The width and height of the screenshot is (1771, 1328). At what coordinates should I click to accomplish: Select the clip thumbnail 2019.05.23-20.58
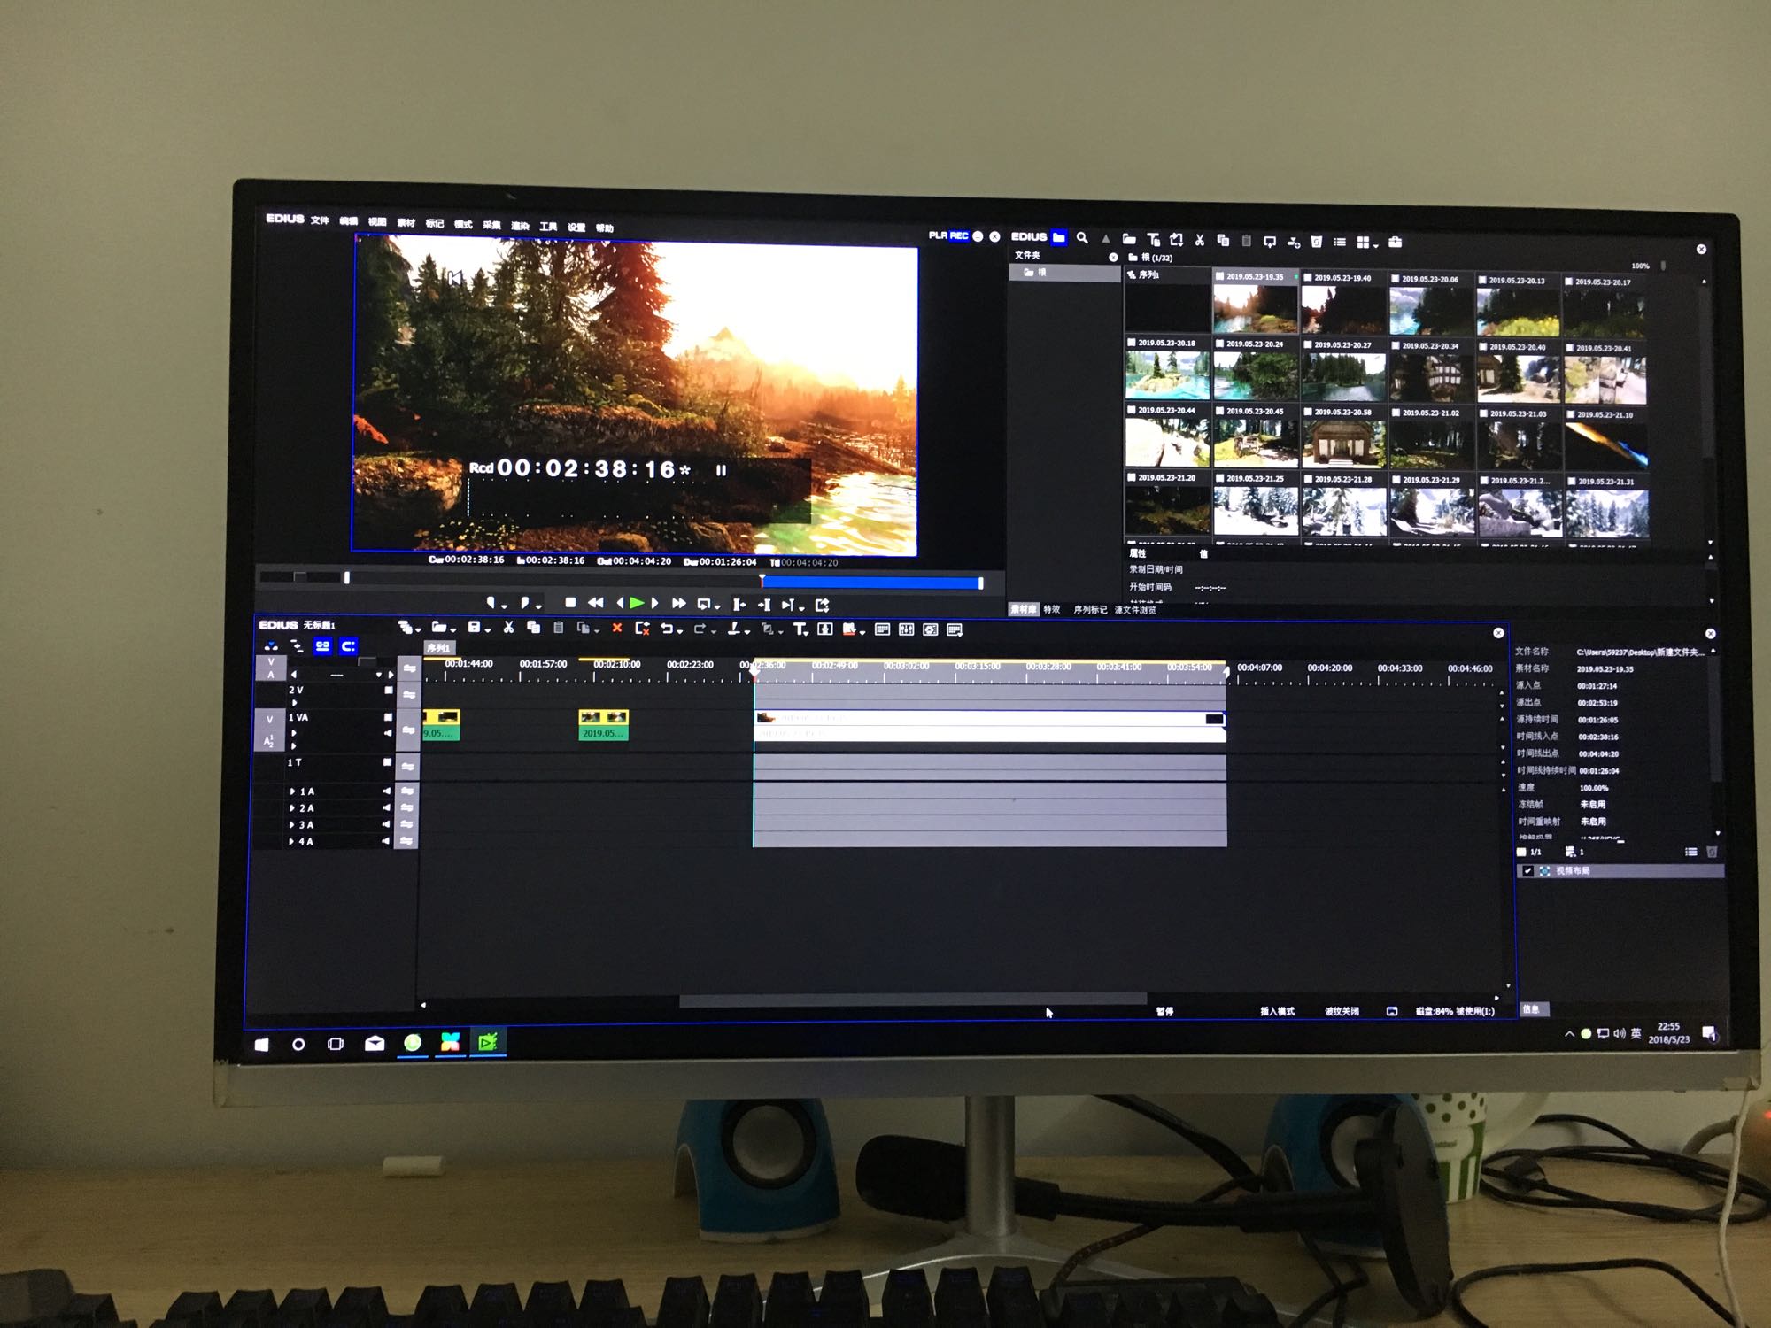(x=1343, y=436)
